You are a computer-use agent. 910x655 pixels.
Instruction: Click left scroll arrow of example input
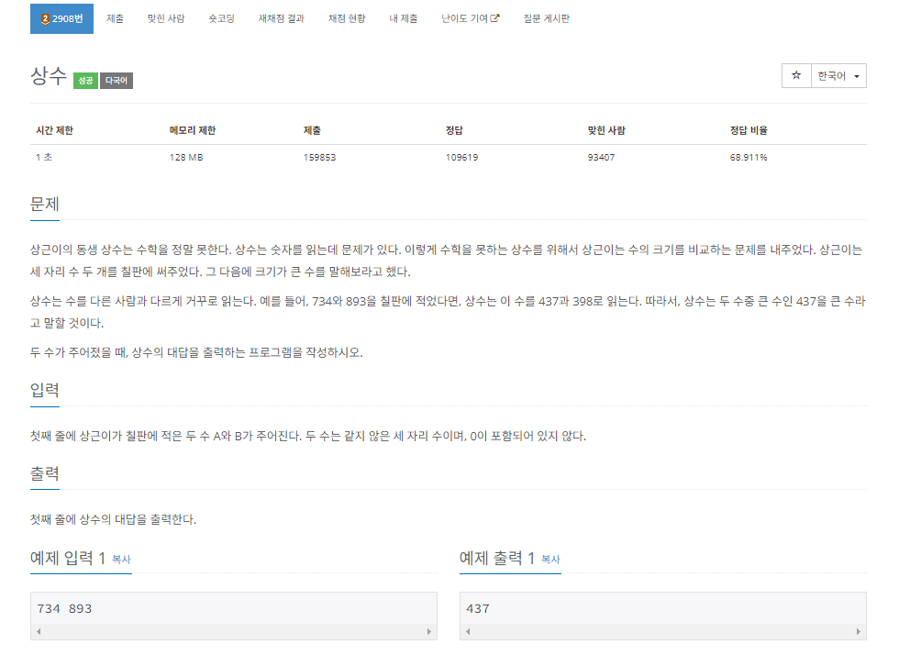coord(39,631)
